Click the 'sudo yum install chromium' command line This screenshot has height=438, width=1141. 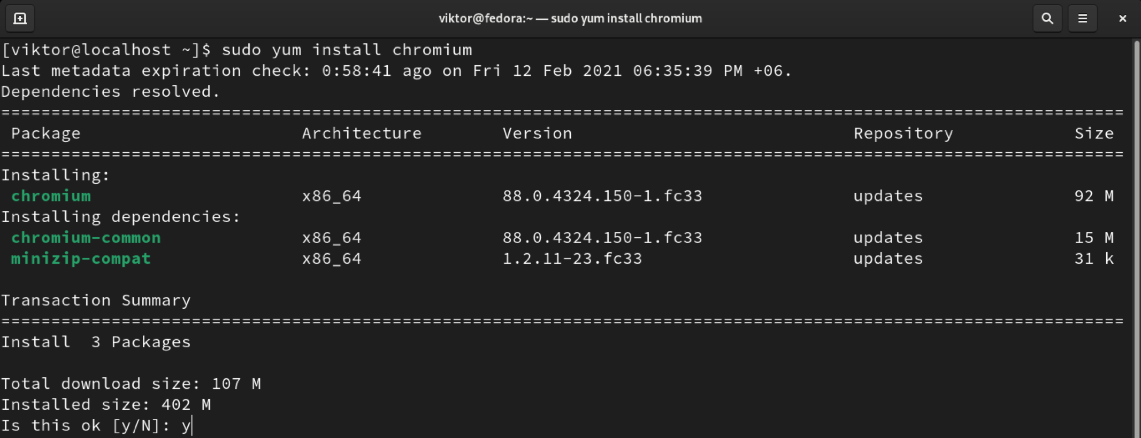(x=346, y=50)
